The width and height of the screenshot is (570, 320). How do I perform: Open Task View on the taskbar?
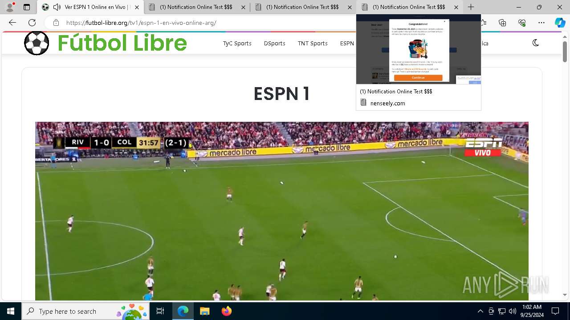(160, 311)
